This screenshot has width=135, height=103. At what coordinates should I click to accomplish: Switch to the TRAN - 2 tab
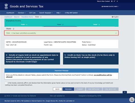pos(60,25)
